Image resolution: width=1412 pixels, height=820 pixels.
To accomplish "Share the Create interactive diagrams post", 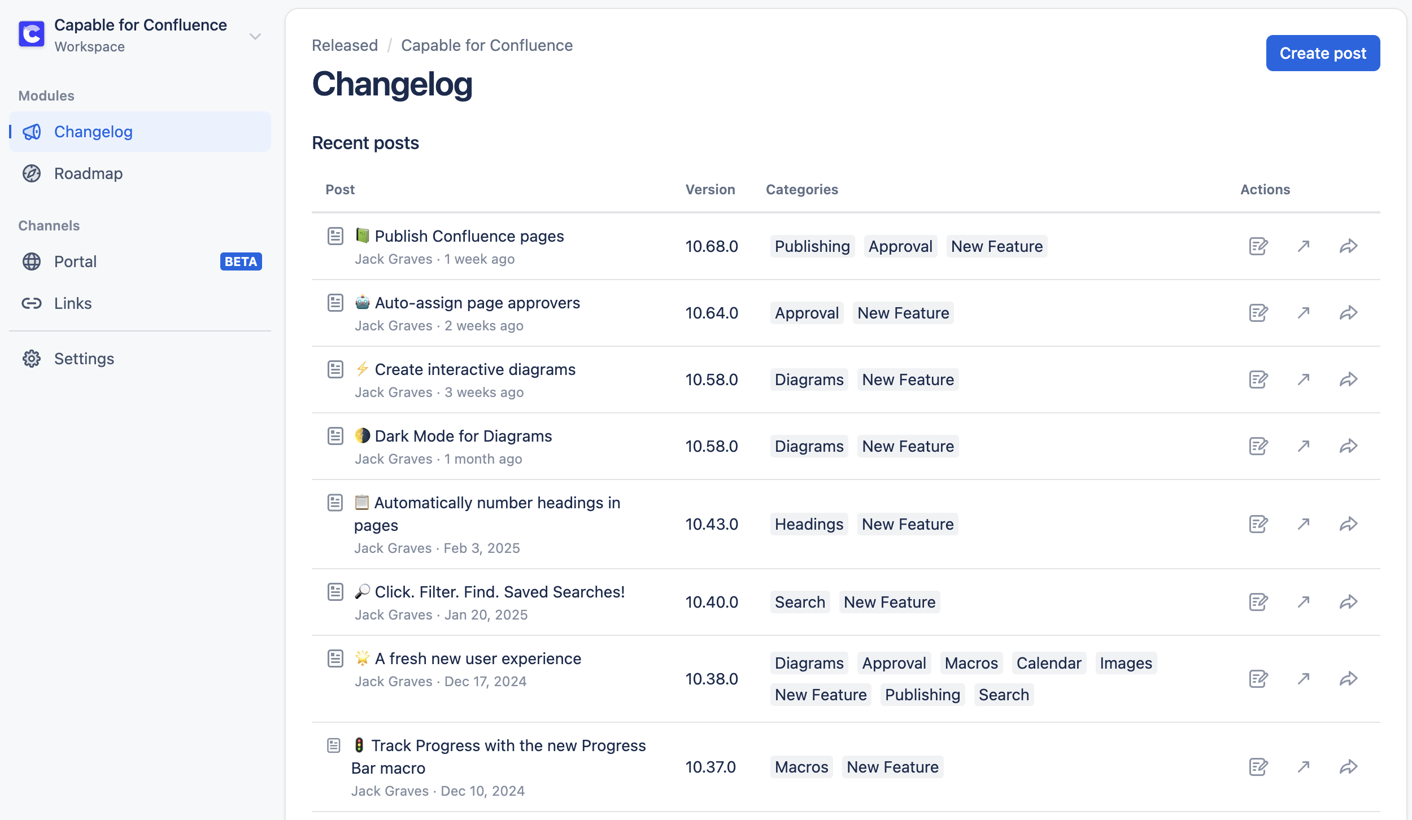I will [1349, 380].
